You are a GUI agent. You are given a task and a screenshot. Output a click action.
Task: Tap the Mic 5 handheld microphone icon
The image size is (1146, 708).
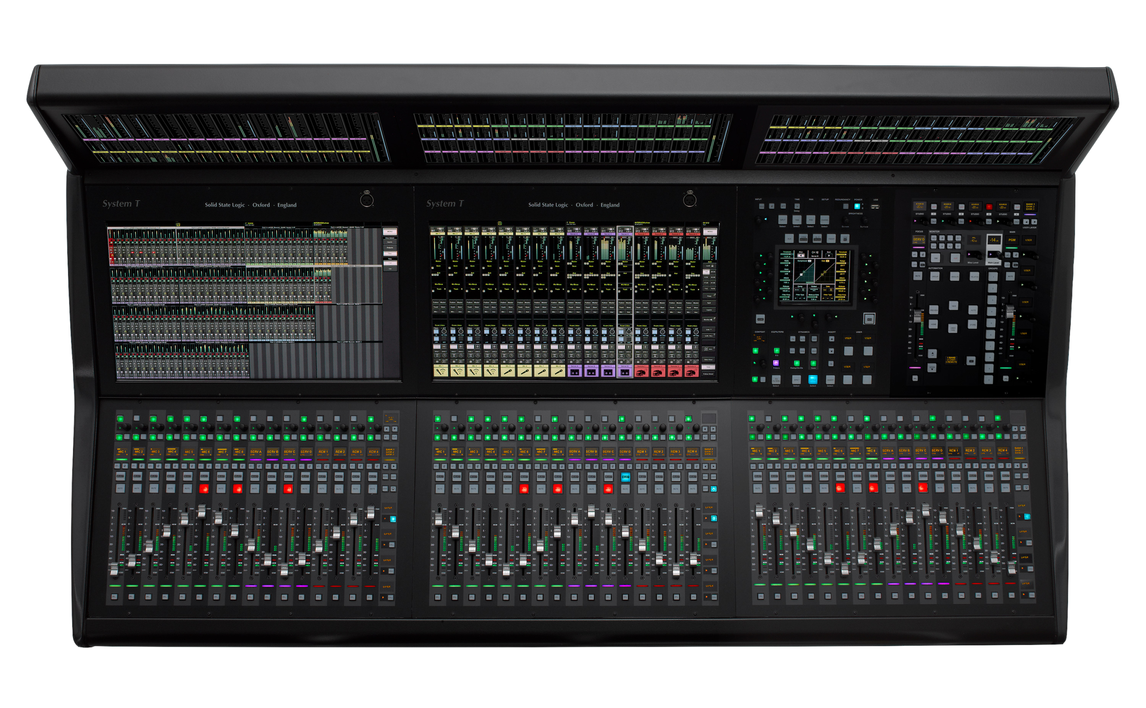coord(508,372)
